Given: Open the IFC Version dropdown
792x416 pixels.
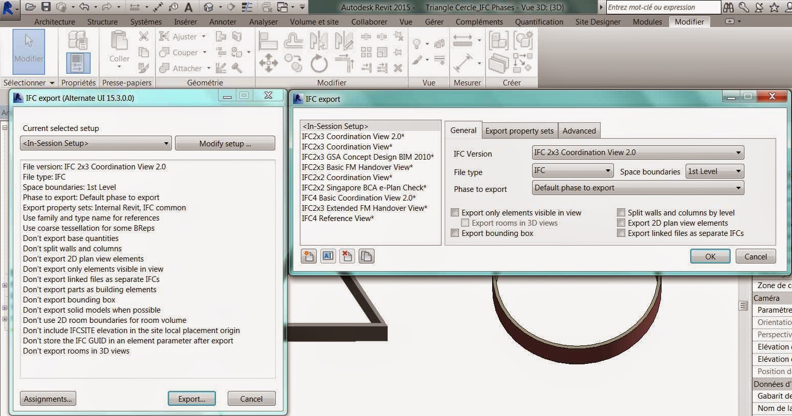Looking at the screenshot, I should [x=638, y=152].
